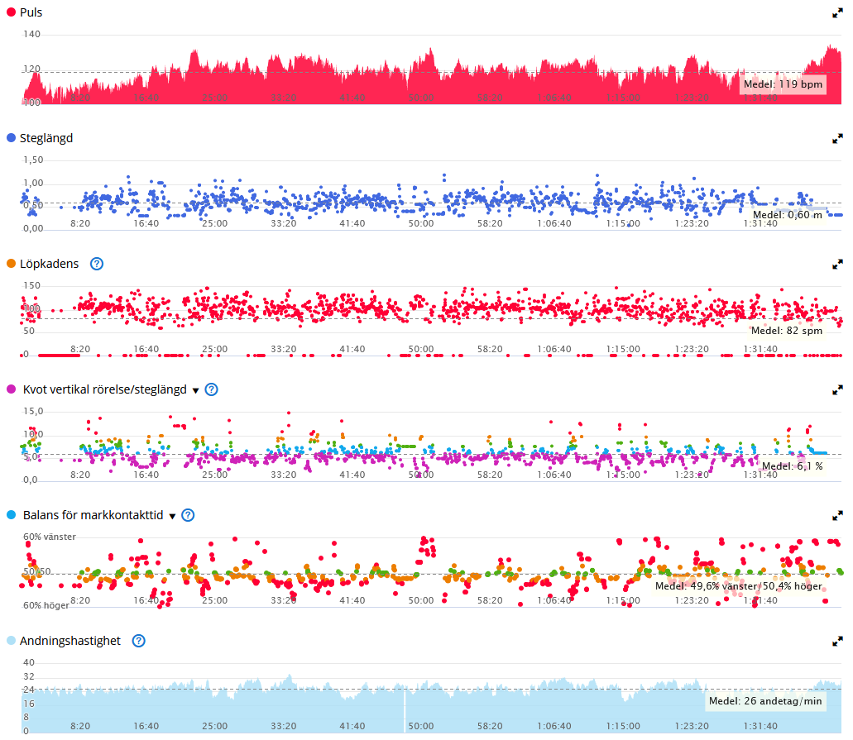Click the 1,50 axis value in Steglängd chart
The image size is (853, 740).
[32, 160]
